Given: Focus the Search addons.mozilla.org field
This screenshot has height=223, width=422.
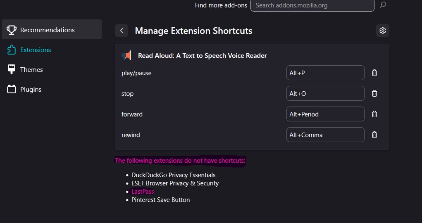Looking at the screenshot, I should pyautogui.click(x=312, y=5).
